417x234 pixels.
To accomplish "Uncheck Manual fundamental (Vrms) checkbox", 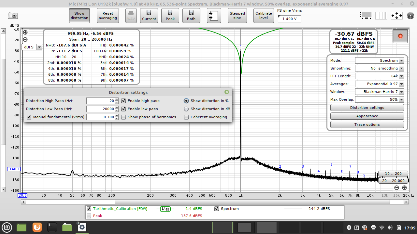I will pyautogui.click(x=29, y=117).
